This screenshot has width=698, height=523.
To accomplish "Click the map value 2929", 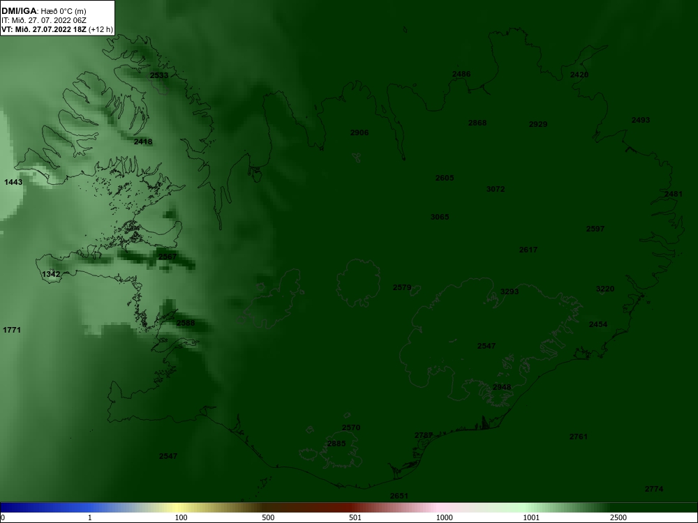I will pos(537,124).
